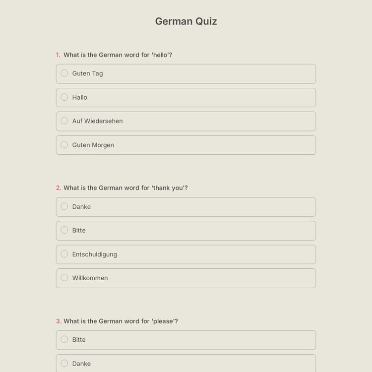The image size is (372, 372).
Task: Select 'Bitte' for the please question
Action: click(x=64, y=340)
